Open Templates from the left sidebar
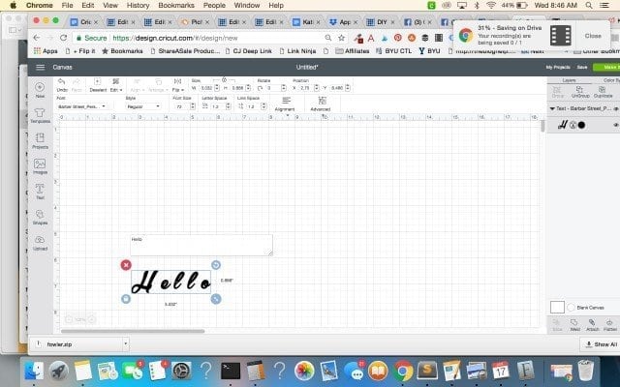The width and height of the screenshot is (620, 387). click(40, 116)
